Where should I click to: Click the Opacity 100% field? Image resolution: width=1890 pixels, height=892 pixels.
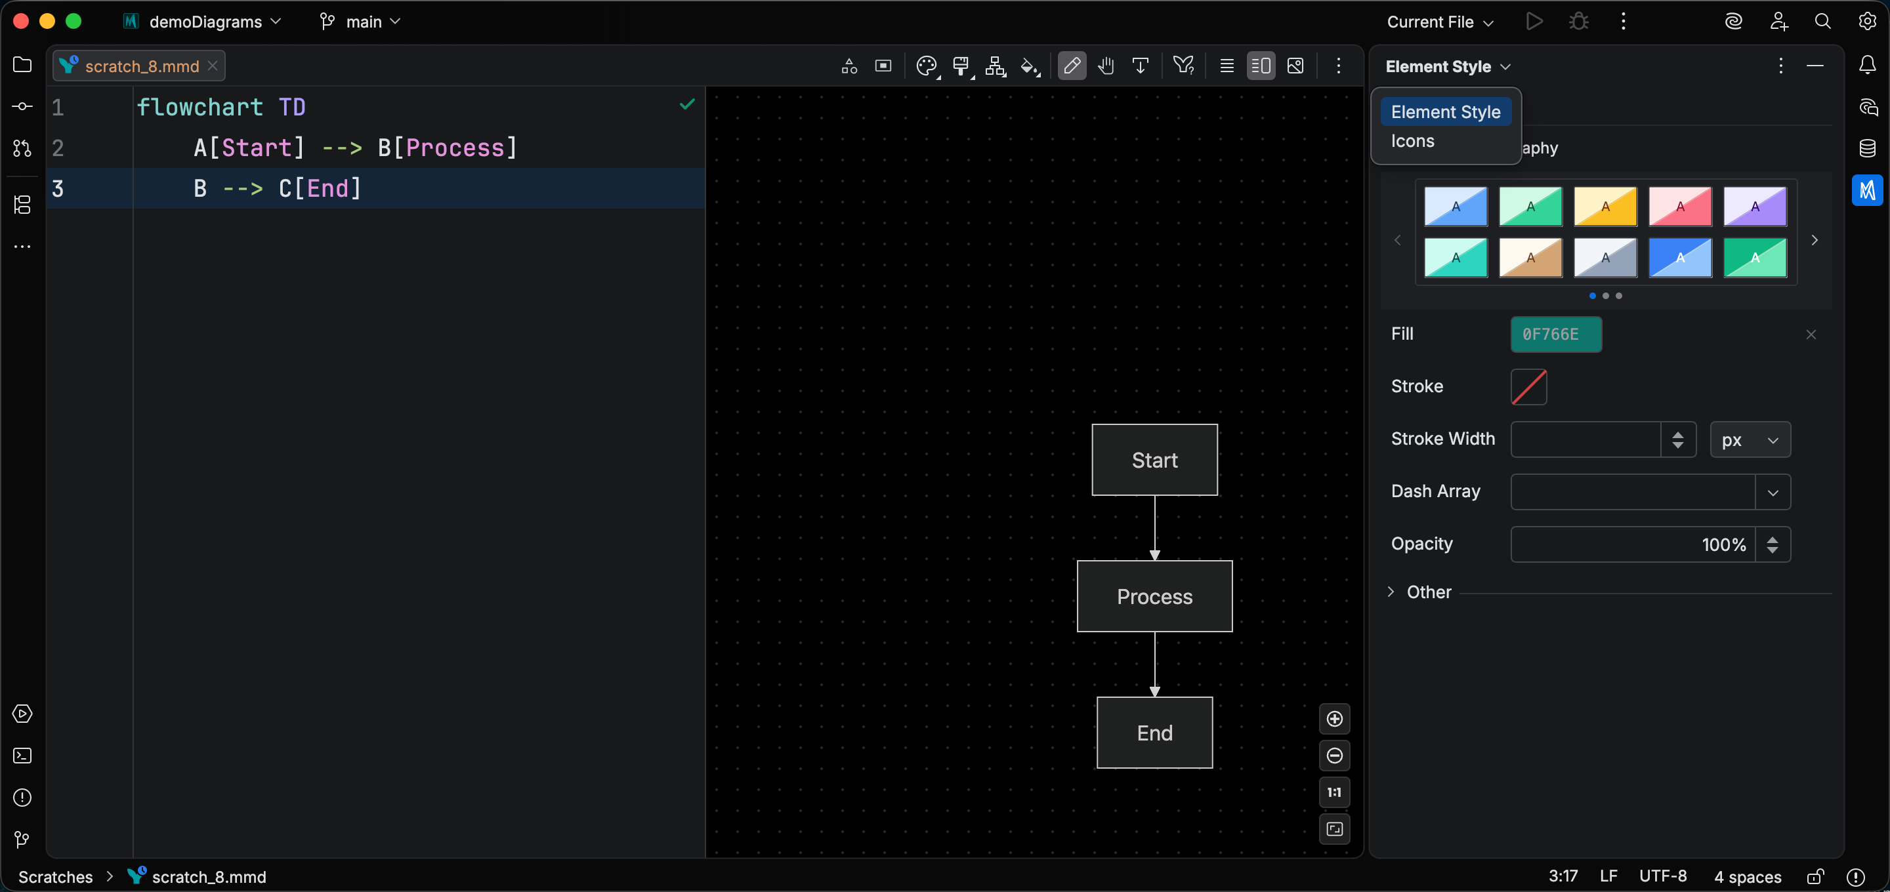(x=1633, y=544)
